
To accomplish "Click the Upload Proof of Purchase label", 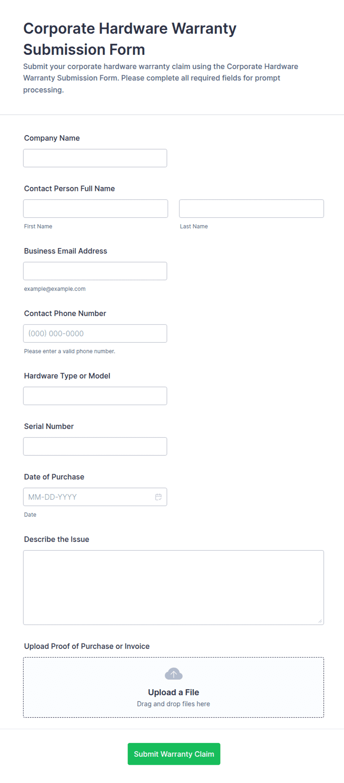I will coord(87,646).
